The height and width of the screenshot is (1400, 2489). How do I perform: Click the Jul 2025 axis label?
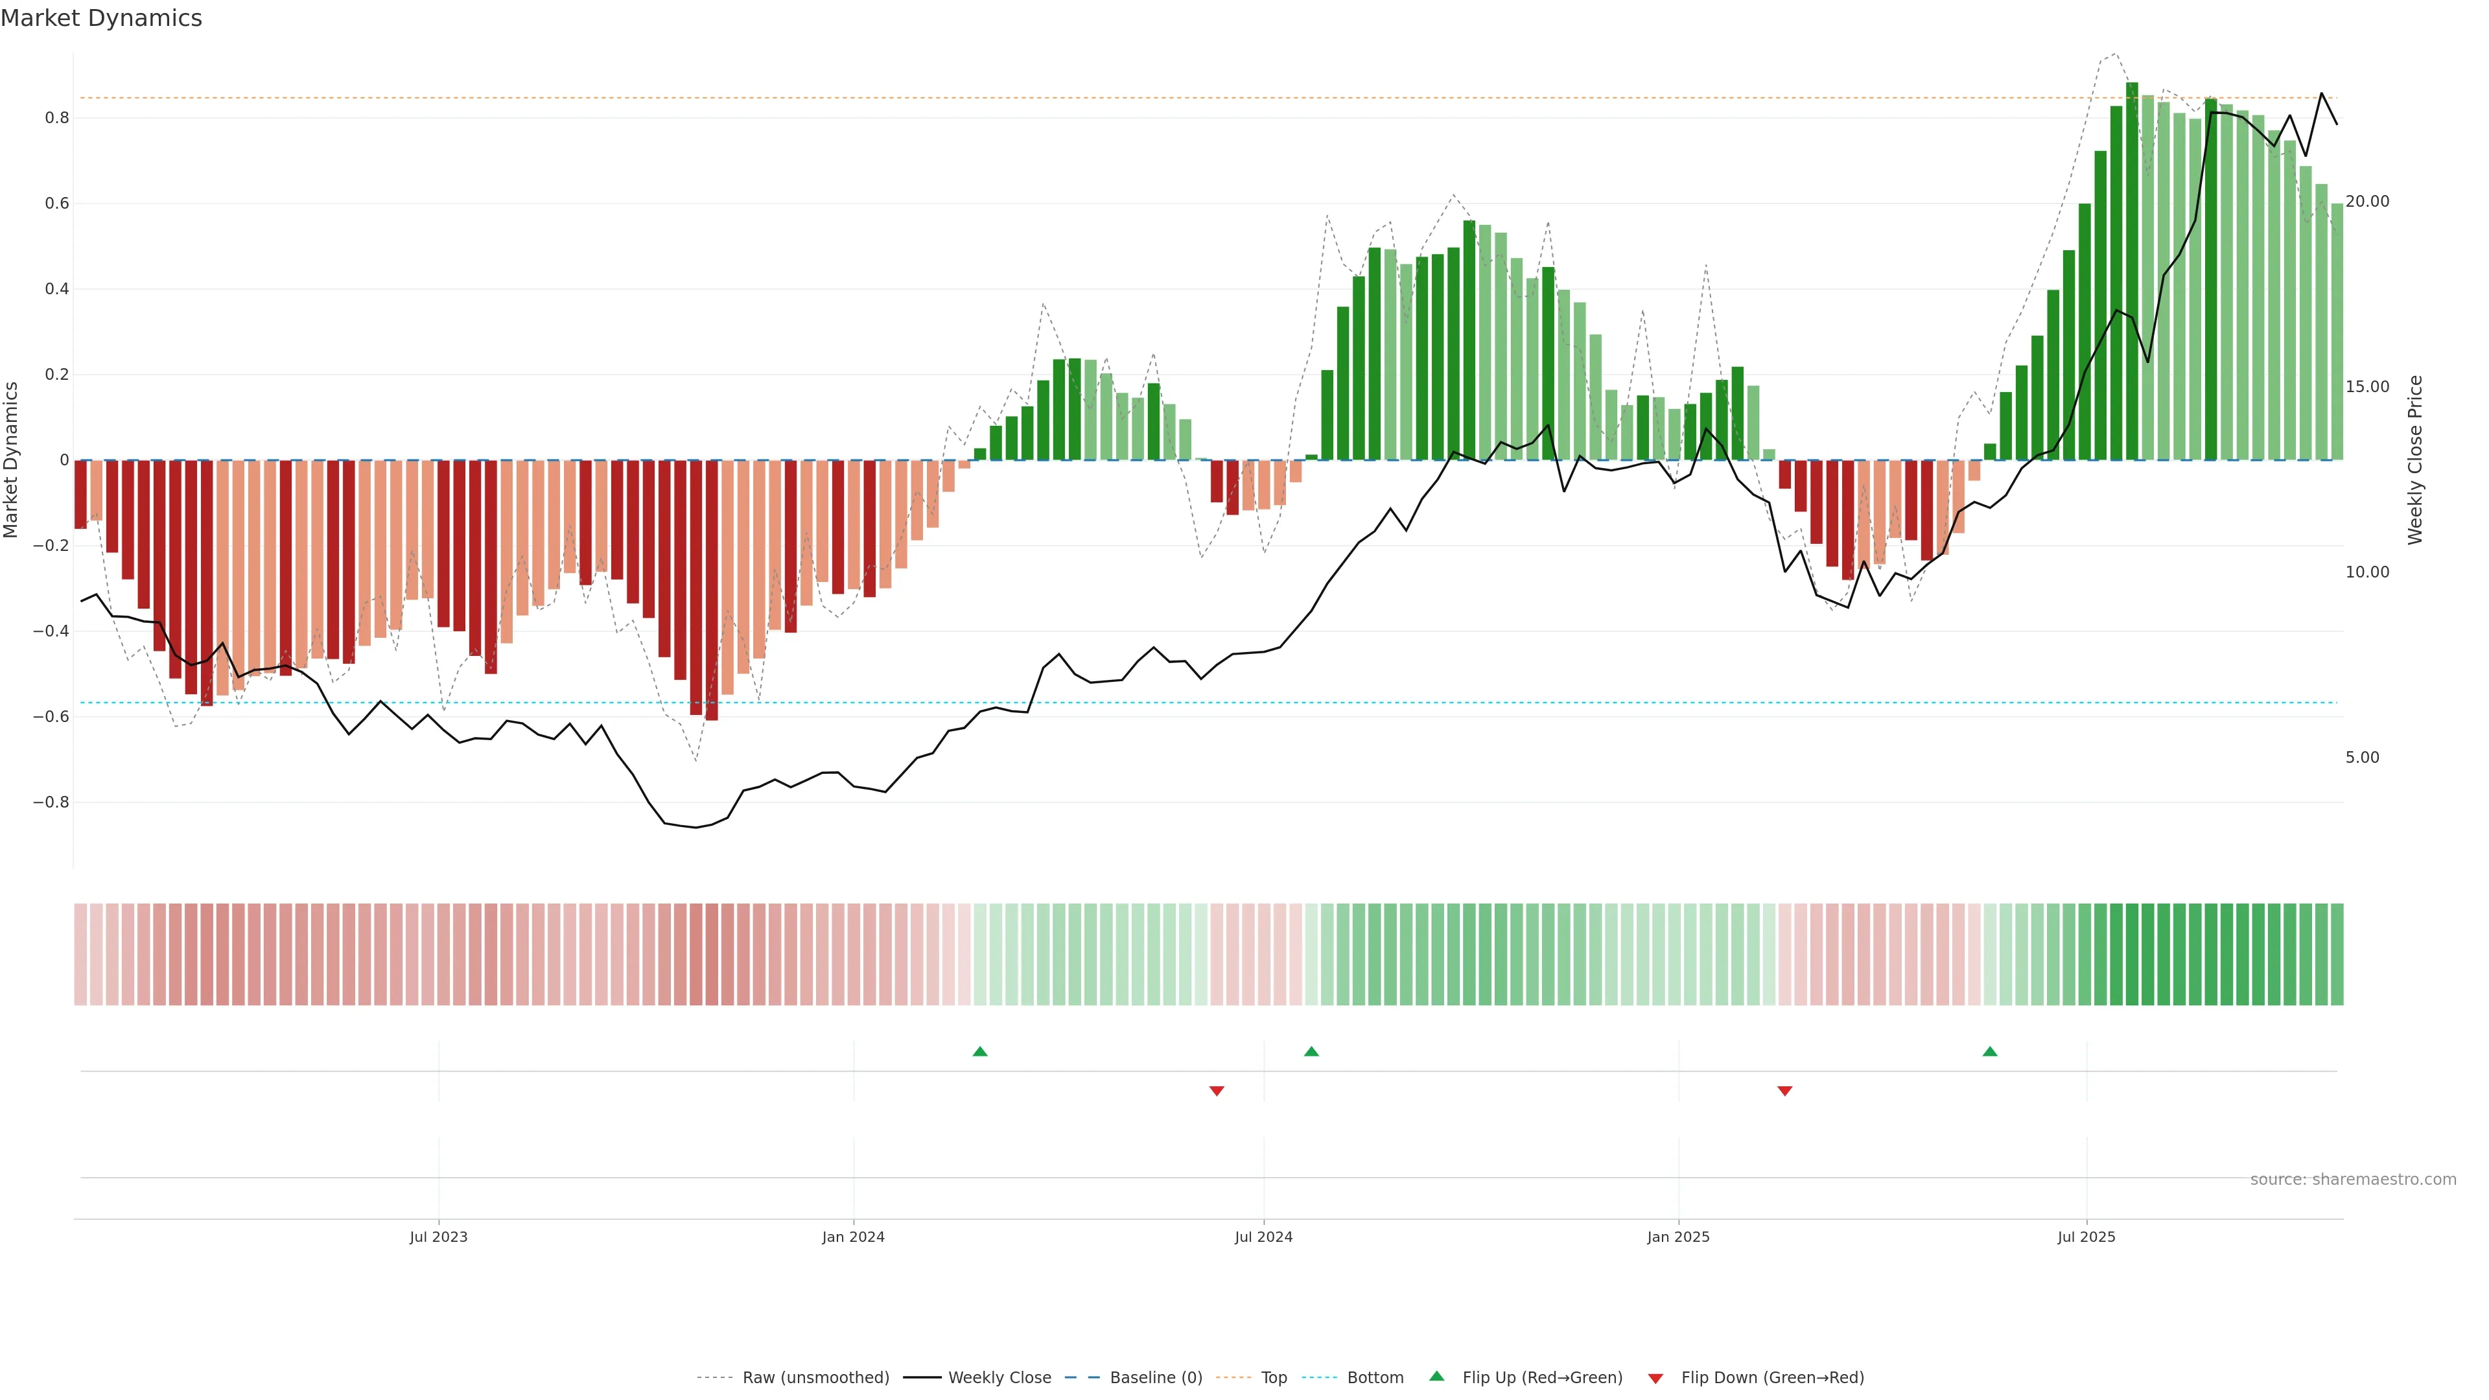click(2086, 1237)
